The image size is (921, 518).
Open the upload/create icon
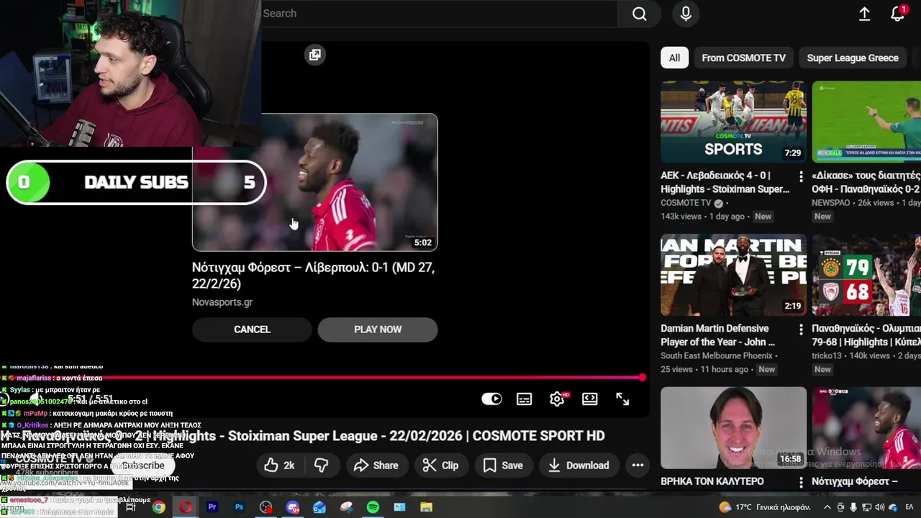pos(864,14)
